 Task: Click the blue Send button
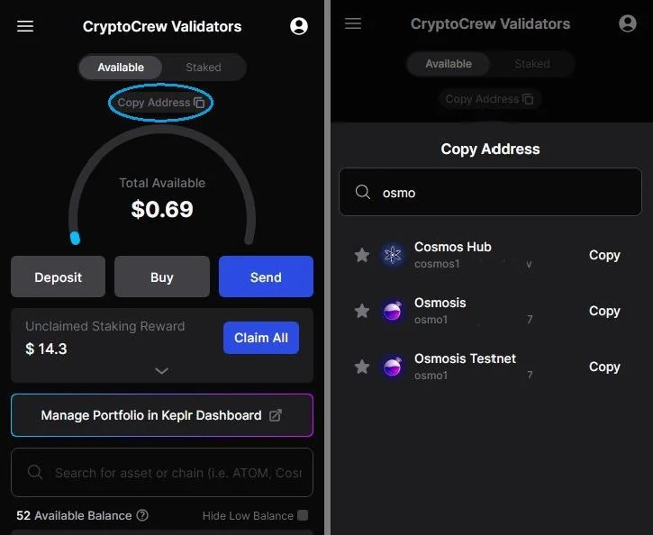pyautogui.click(x=266, y=277)
